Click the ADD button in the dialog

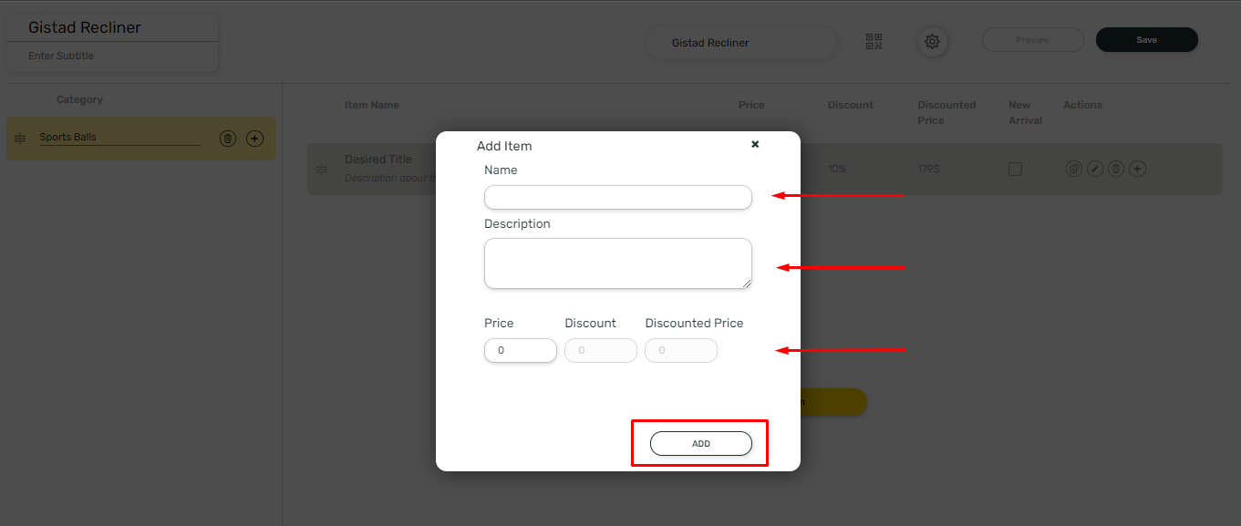700,443
